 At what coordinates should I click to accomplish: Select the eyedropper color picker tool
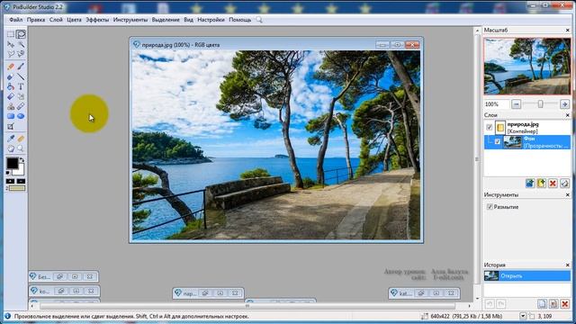click(x=11, y=139)
